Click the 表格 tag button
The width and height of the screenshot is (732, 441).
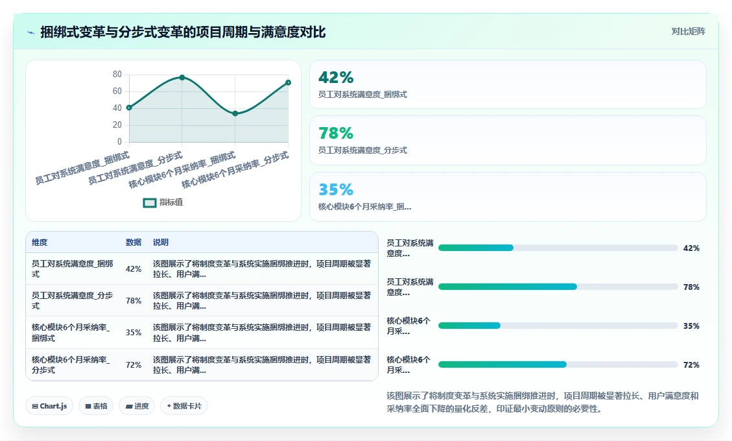pos(96,406)
